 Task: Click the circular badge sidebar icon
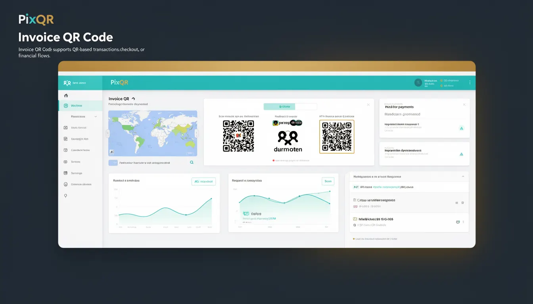point(65,184)
